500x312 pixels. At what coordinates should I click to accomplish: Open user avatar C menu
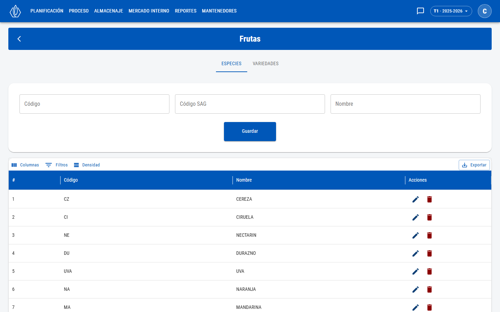[x=485, y=11]
